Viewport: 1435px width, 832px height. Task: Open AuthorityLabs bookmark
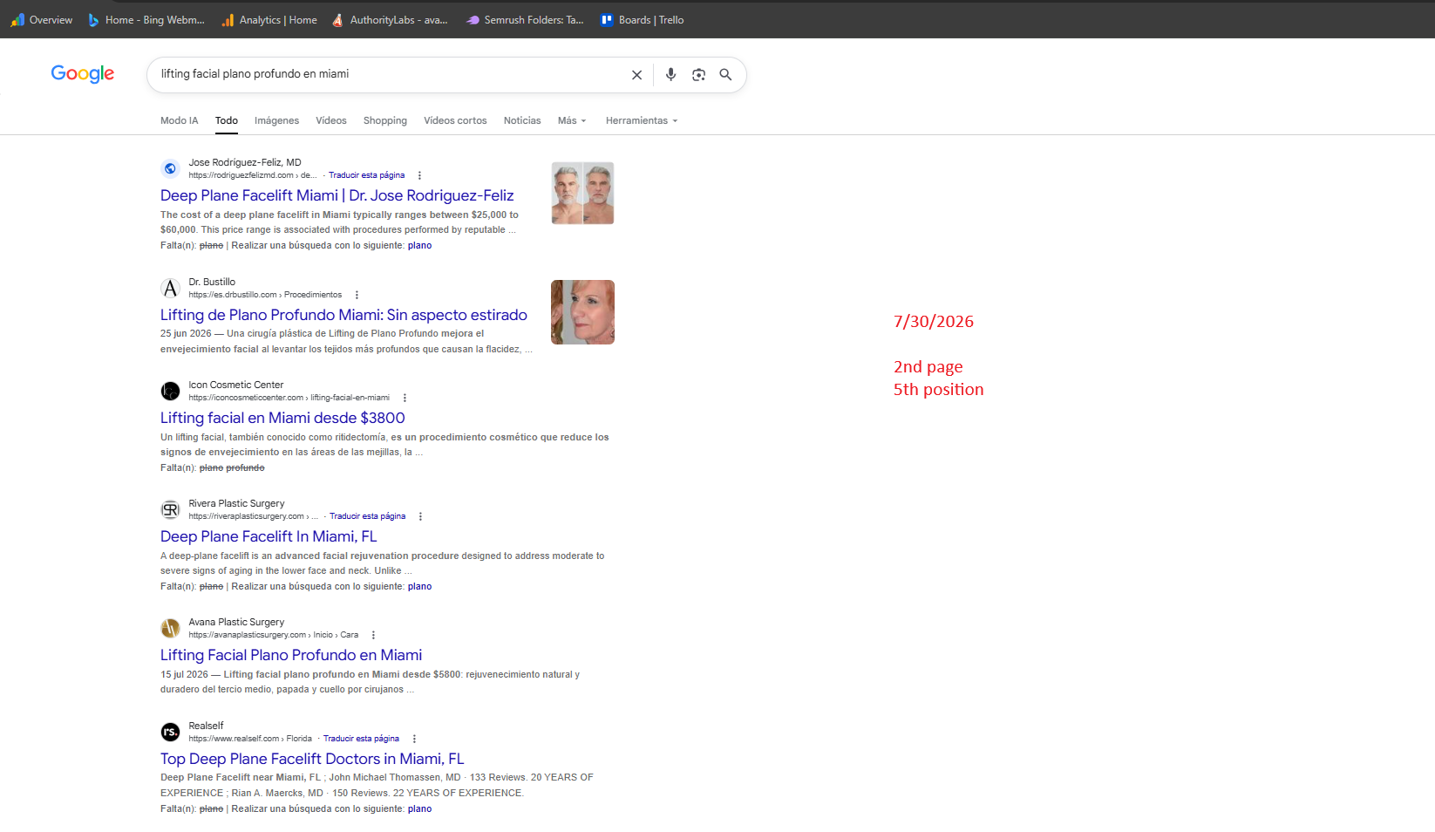390,20
